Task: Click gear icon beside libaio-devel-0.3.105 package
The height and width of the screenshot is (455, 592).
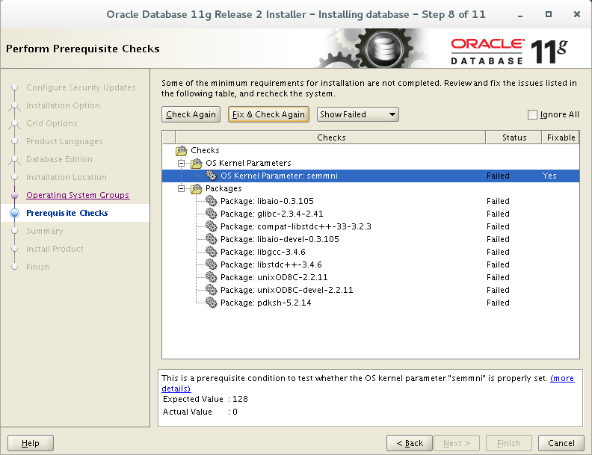Action: (211, 239)
